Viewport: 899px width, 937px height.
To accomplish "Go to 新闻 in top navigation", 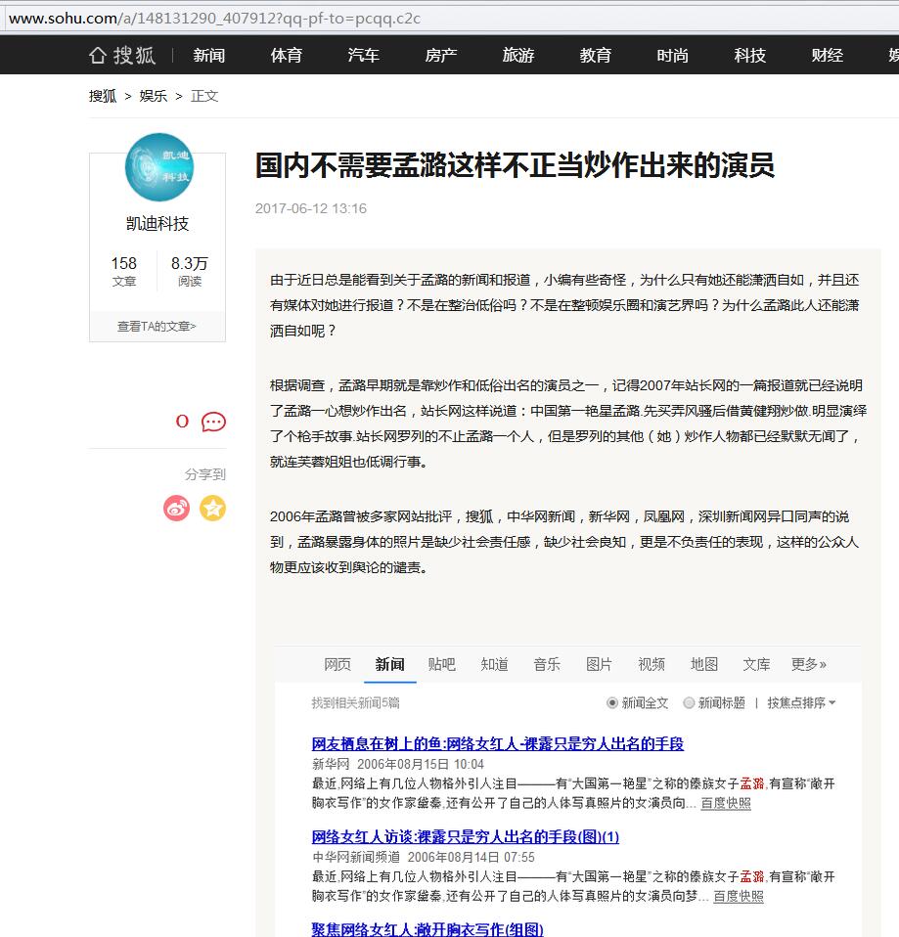I will (x=209, y=56).
